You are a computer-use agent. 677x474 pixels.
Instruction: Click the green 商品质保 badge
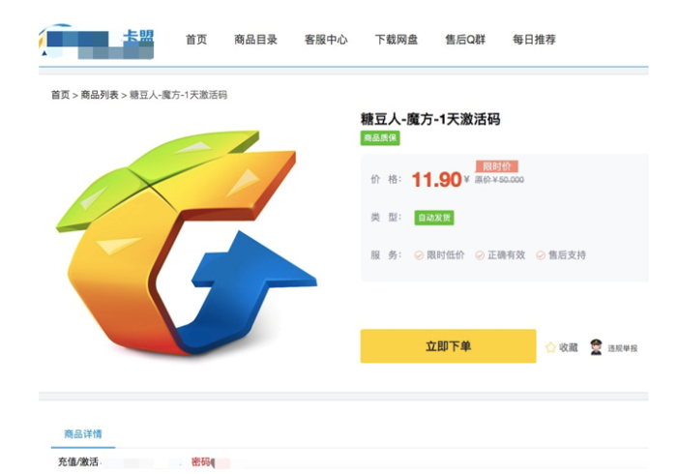click(379, 138)
